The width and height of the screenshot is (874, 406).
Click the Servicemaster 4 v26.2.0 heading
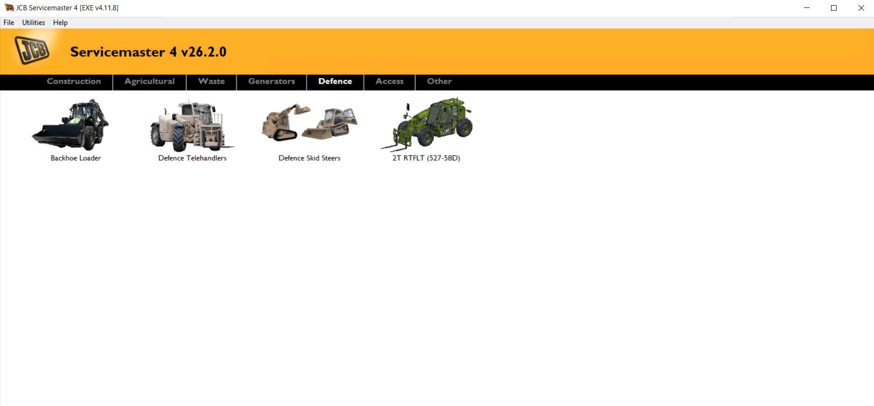click(148, 52)
